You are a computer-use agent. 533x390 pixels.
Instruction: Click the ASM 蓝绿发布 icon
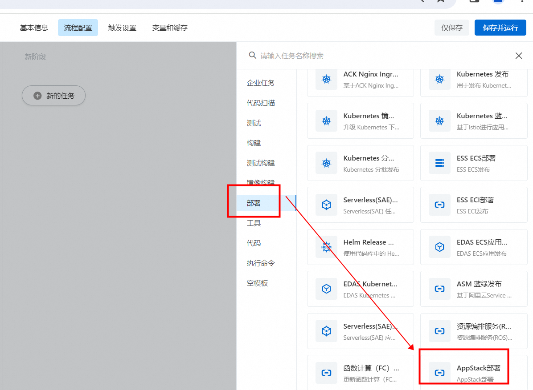pyautogui.click(x=439, y=289)
